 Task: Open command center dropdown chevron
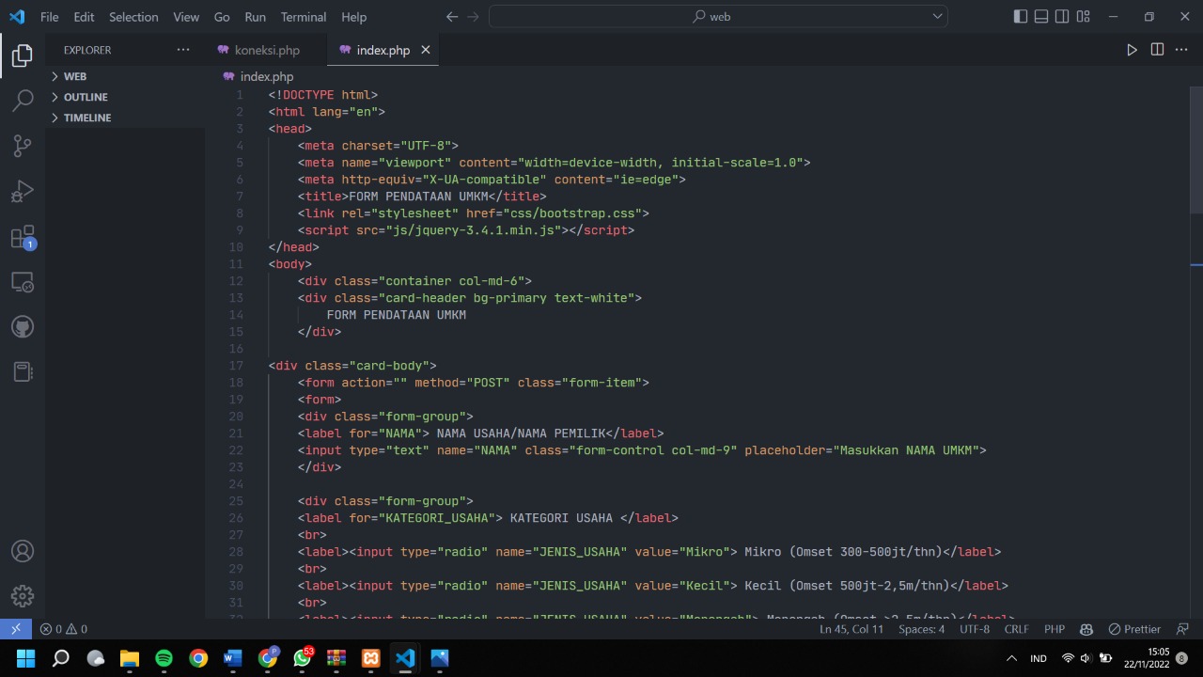click(937, 17)
